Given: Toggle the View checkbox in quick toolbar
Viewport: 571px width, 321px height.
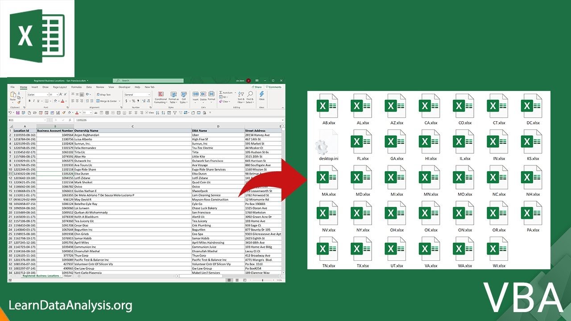Looking at the screenshot, I should point(147,113).
